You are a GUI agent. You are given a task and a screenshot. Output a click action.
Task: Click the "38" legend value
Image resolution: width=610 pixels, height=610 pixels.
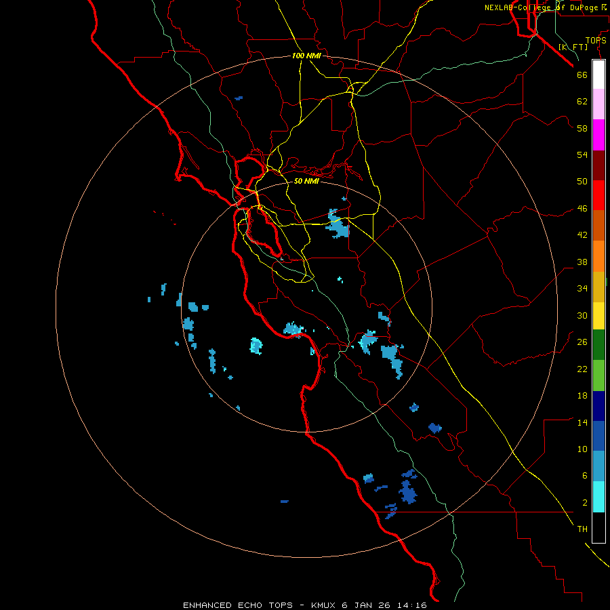(582, 262)
